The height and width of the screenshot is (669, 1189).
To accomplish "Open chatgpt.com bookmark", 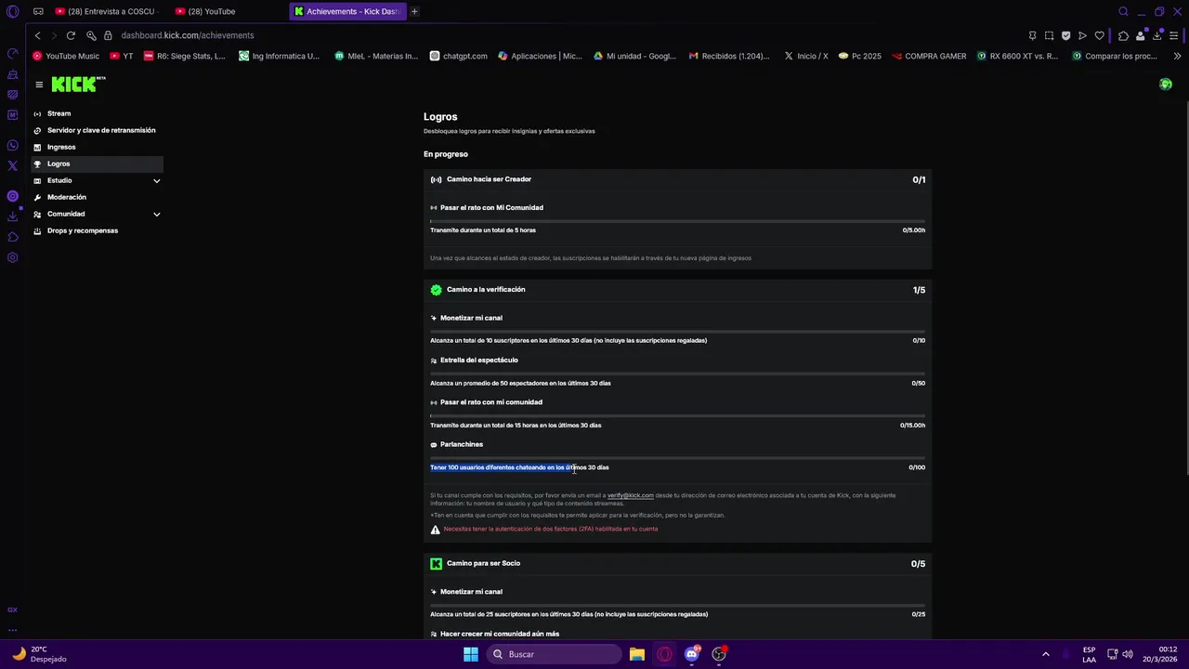I will 459,56.
